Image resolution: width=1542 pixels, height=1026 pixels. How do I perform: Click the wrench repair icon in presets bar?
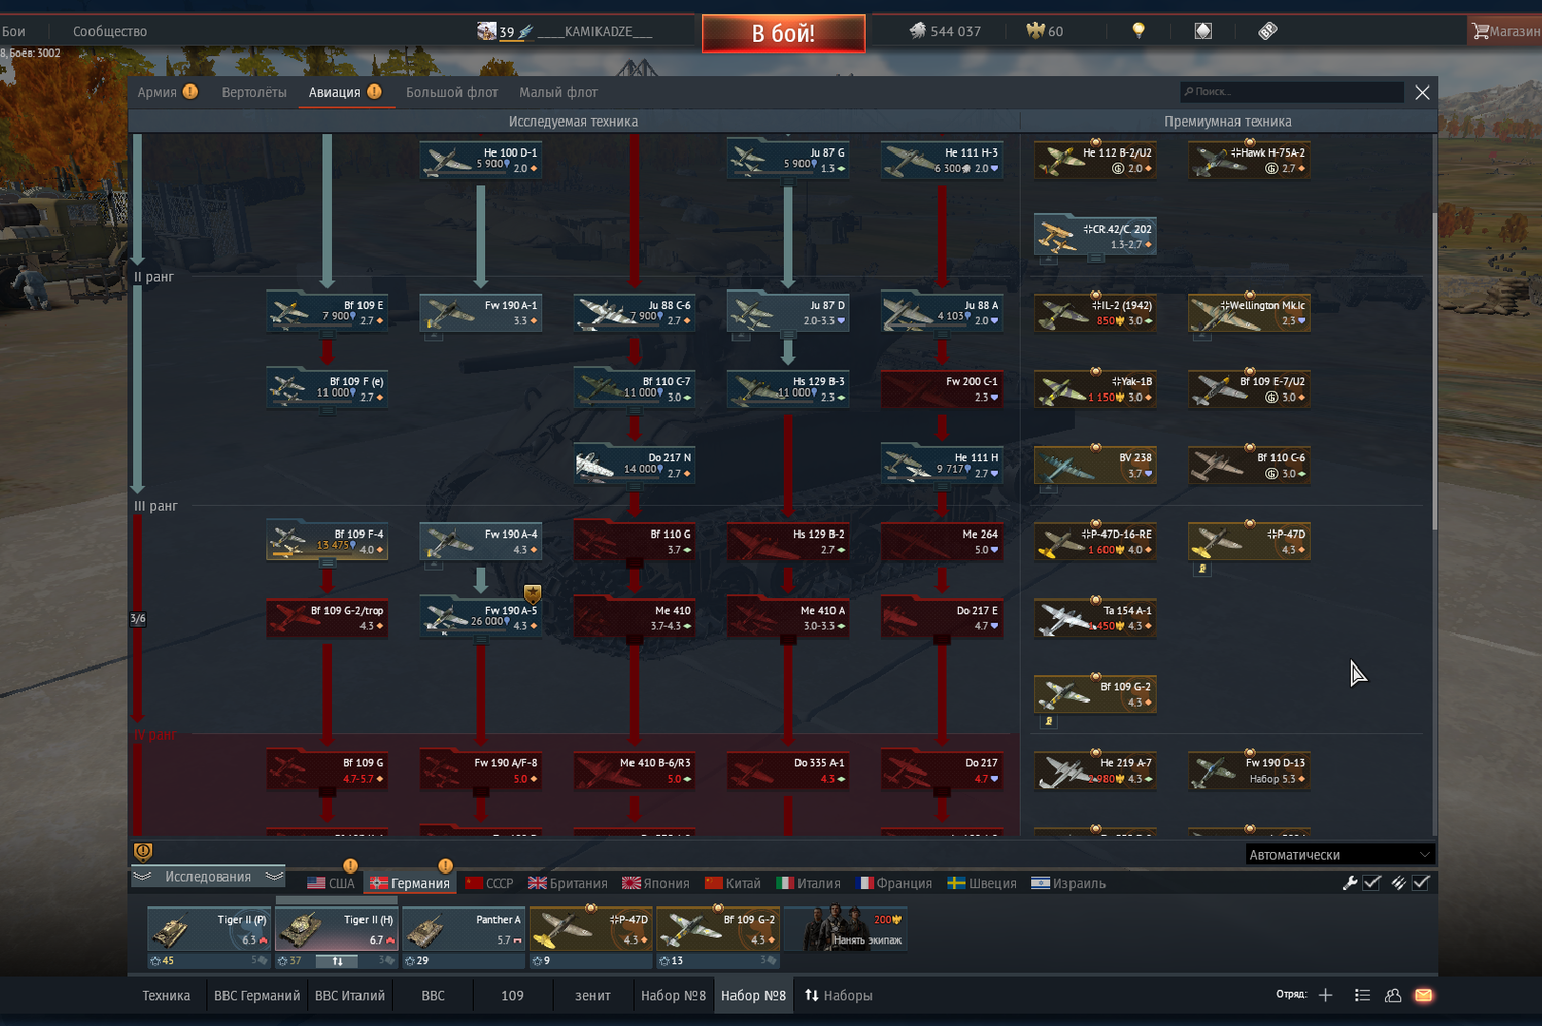[1349, 882]
